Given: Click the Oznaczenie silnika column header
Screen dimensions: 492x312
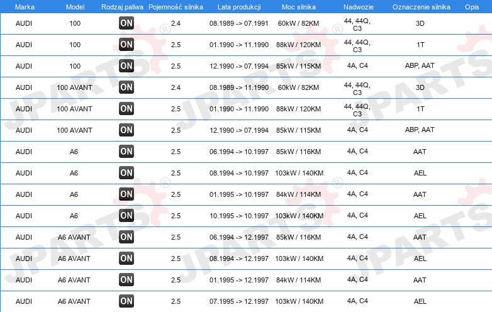Looking at the screenshot, I should click(x=421, y=7).
